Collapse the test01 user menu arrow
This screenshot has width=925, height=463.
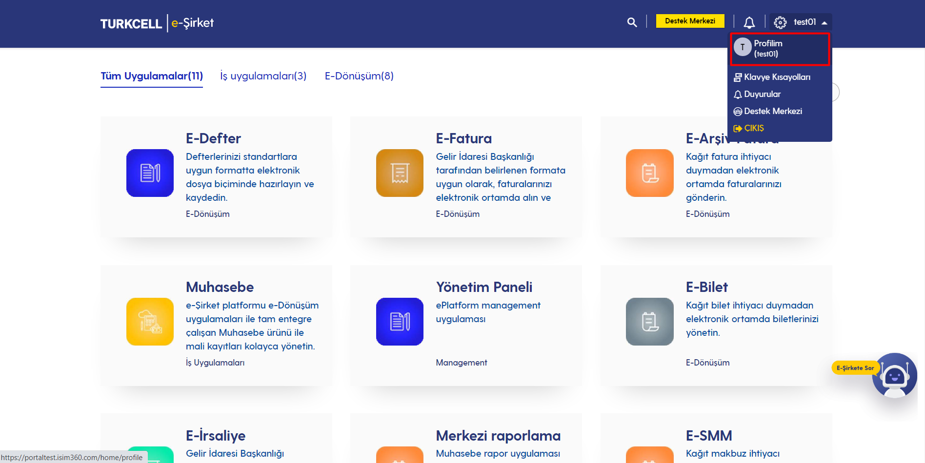click(824, 23)
